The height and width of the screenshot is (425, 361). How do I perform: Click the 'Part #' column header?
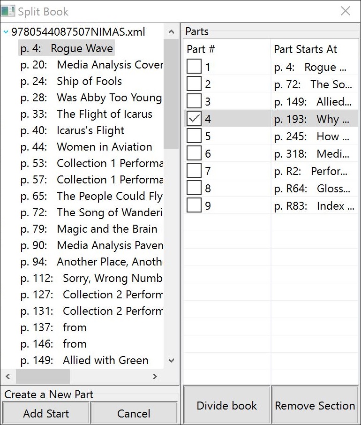[201, 49]
